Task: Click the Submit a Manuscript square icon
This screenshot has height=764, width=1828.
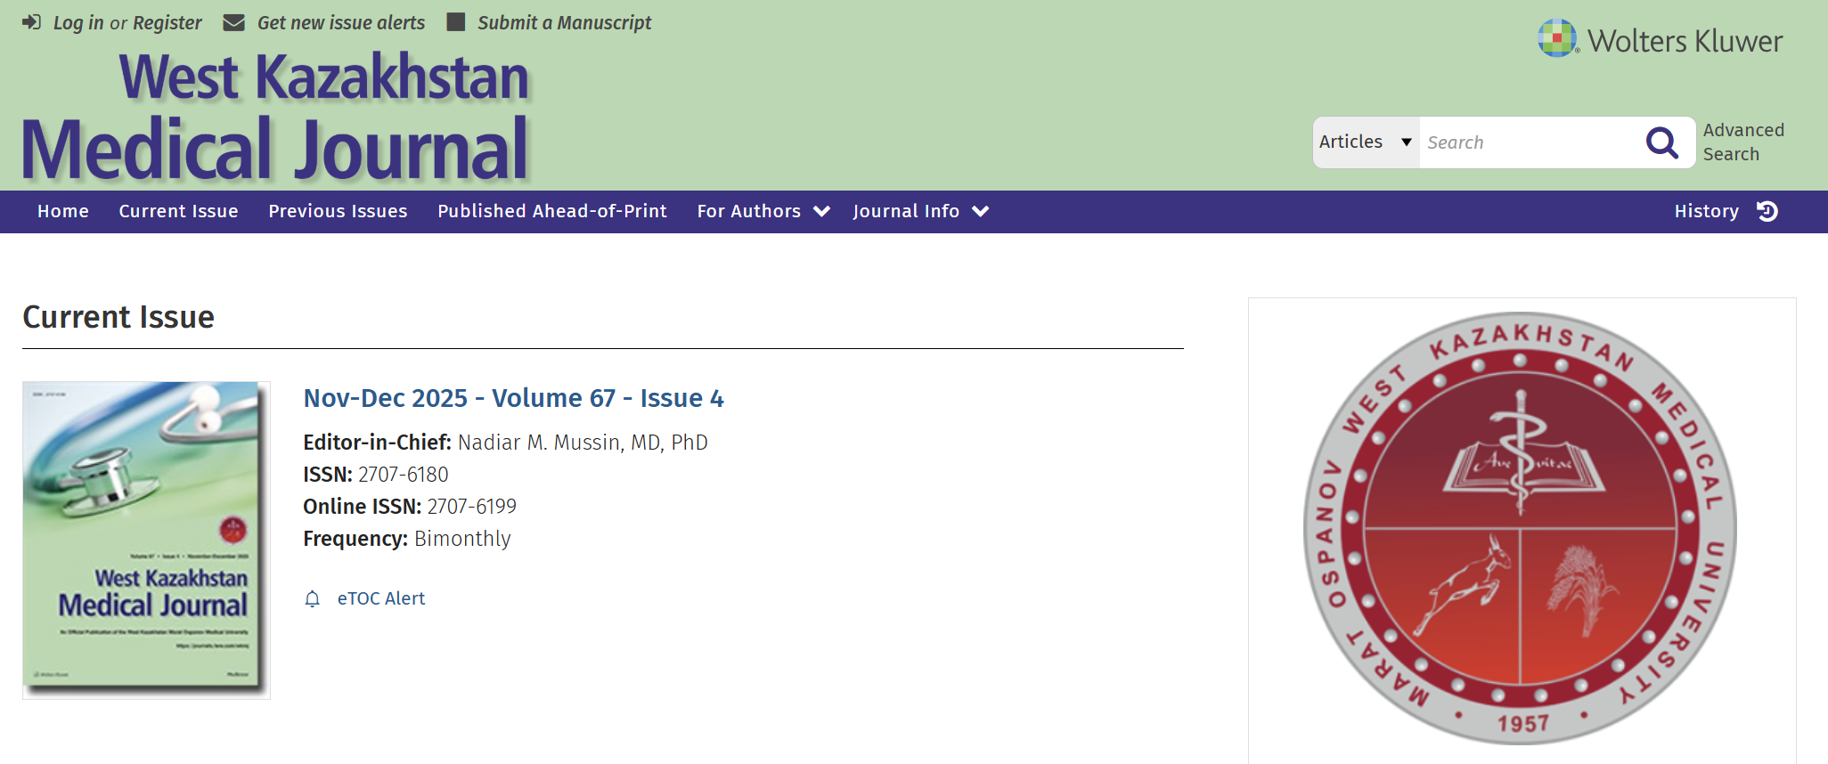Action: (x=456, y=22)
